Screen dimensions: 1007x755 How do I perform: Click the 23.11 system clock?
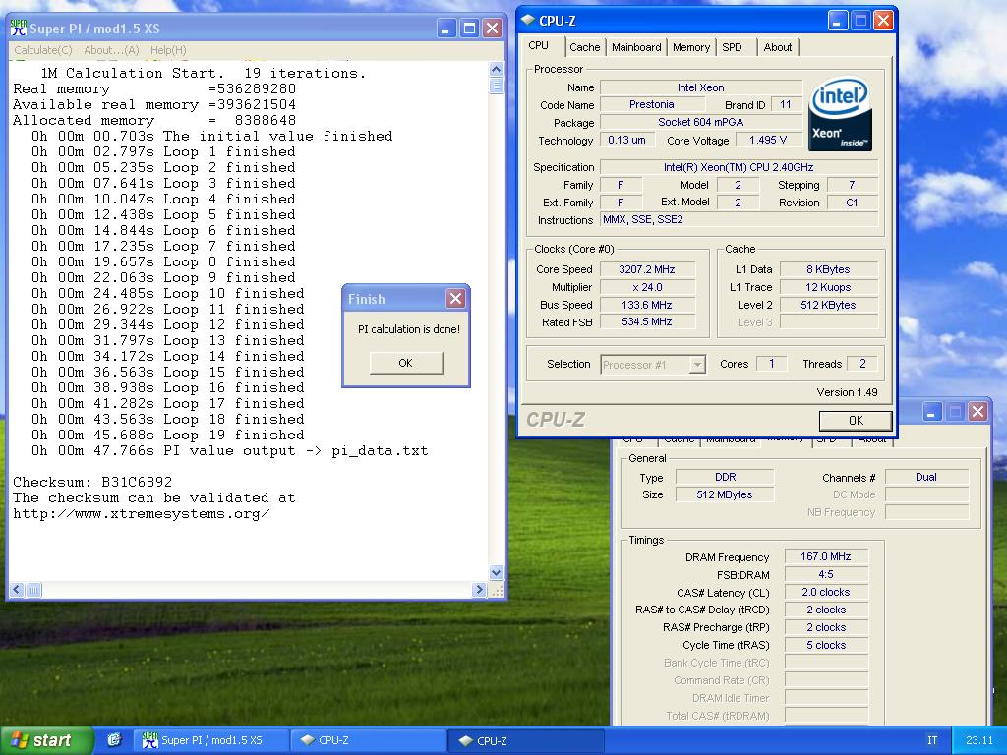(978, 740)
